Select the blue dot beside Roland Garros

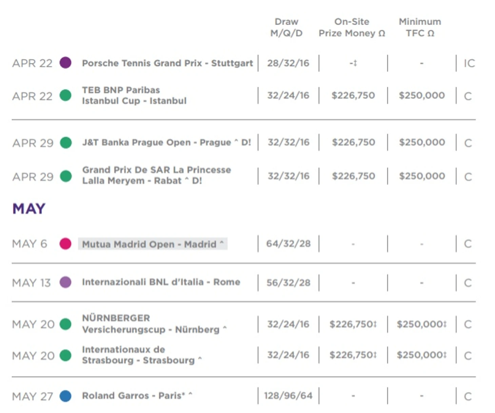pyautogui.click(x=65, y=396)
